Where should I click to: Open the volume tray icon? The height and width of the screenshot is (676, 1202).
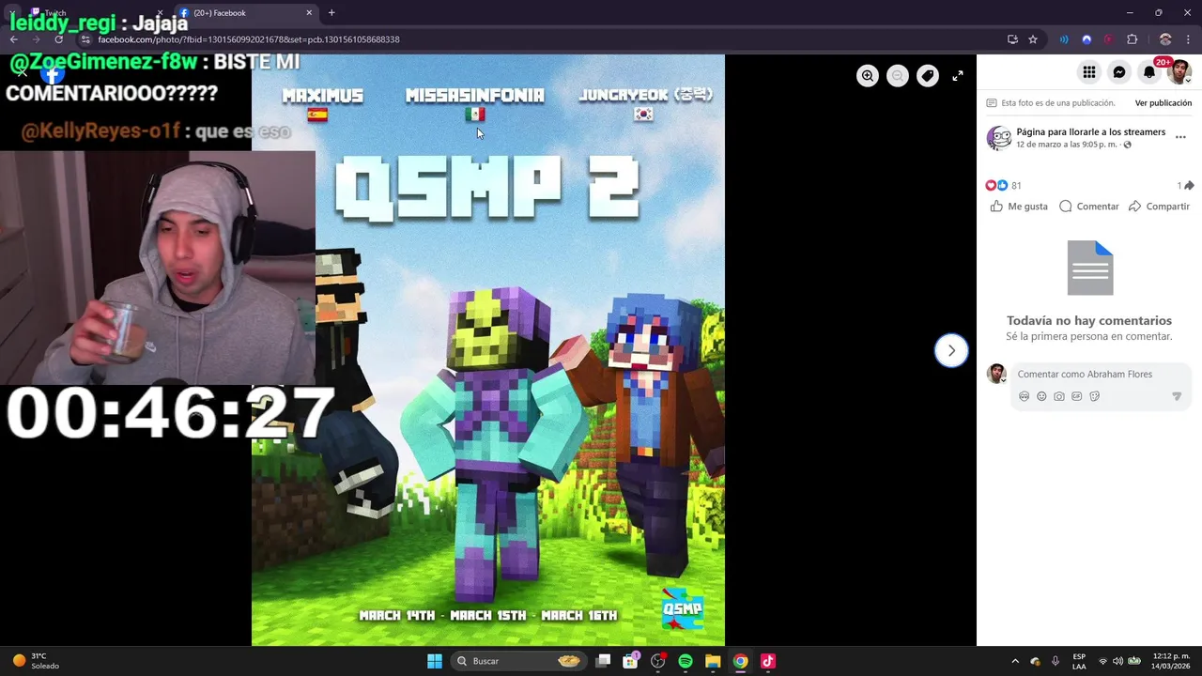(1117, 661)
